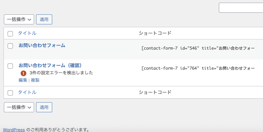The image size is (263, 132).
Task: Open the お問い合わせフォーム form title link
Action: point(42,45)
